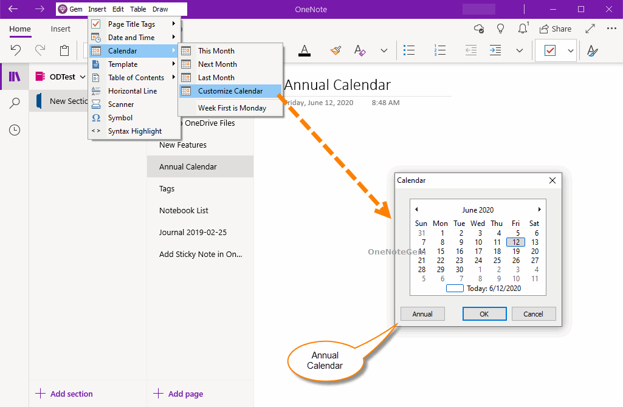The width and height of the screenshot is (623, 407).
Task: Open the notifications bell icon
Action: point(523,29)
